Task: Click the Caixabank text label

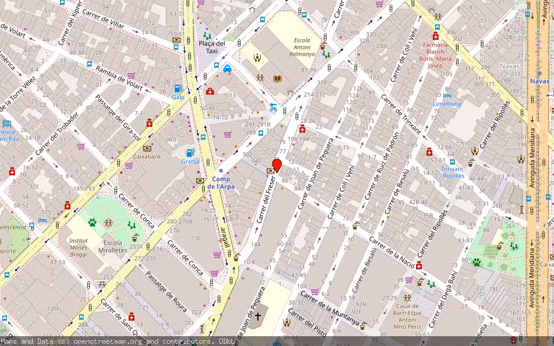Action: click(147, 156)
